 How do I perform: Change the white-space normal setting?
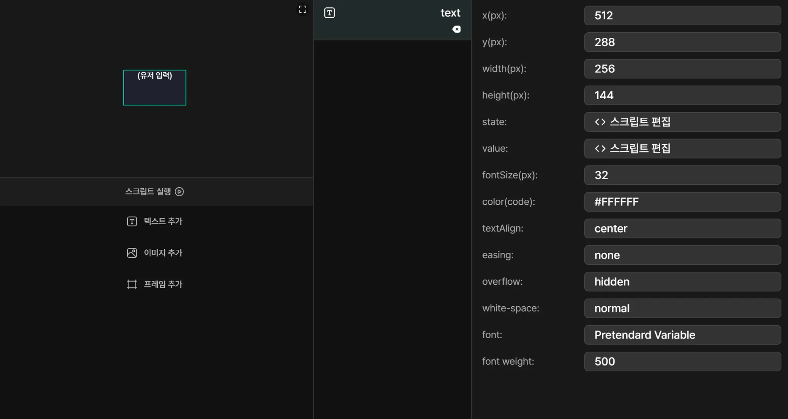[x=682, y=308]
